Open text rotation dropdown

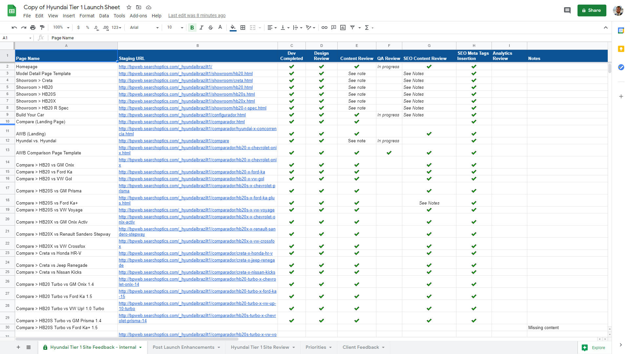point(310,28)
